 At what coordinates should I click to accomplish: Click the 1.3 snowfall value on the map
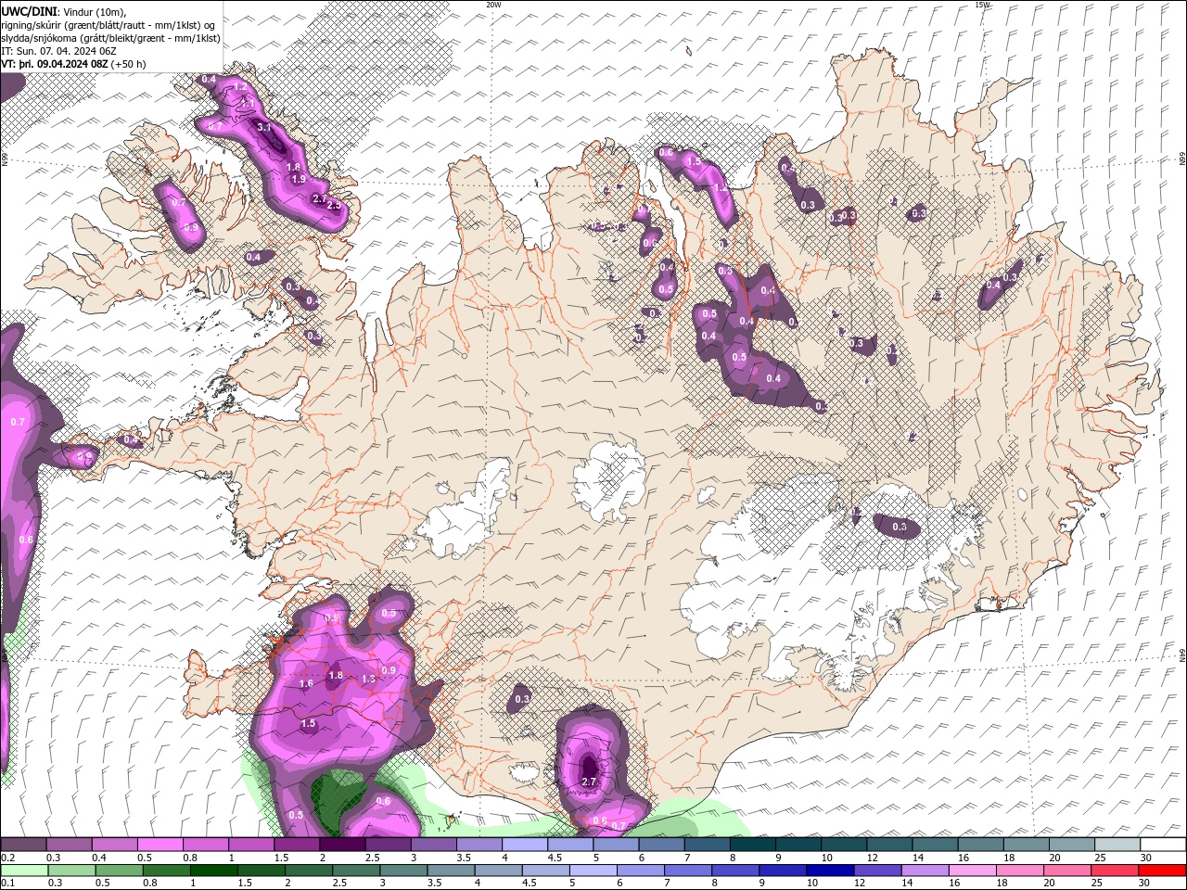coord(368,679)
